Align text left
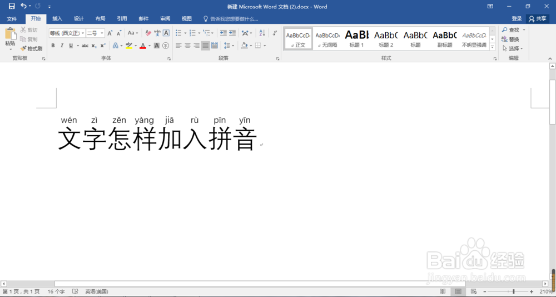This screenshot has height=297, width=556. (x=178, y=46)
